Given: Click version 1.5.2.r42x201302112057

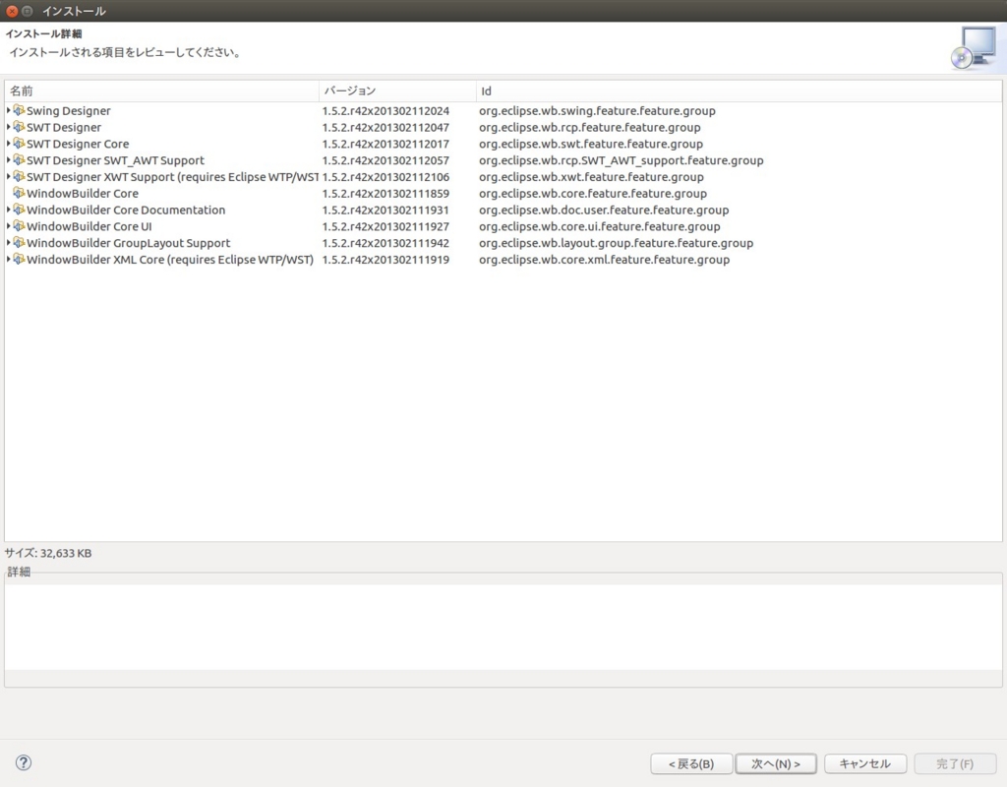Looking at the screenshot, I should coord(385,160).
